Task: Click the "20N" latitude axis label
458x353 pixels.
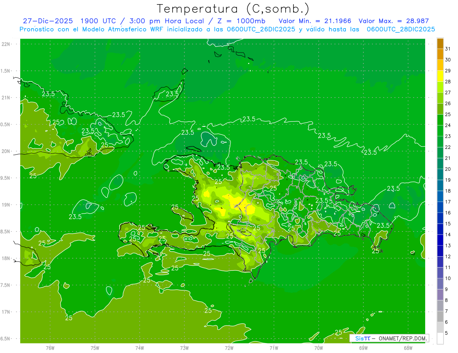Action: 6,151
